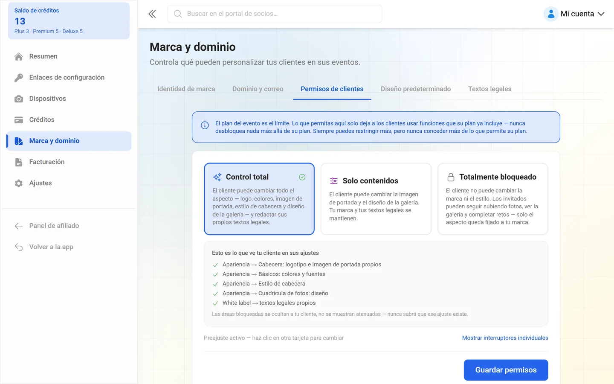Image resolution: width=614 pixels, height=384 pixels.
Task: Click the Facturación document icon
Action: coord(19,162)
